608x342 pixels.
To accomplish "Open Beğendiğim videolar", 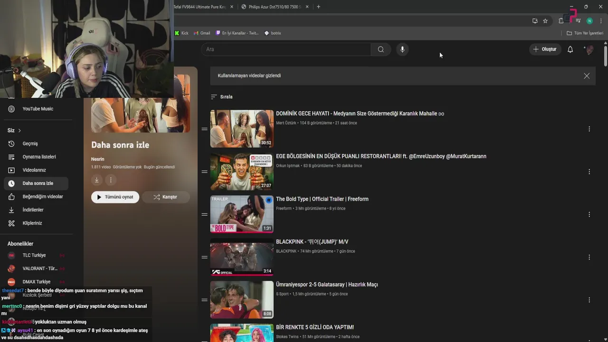I will [36, 197].
